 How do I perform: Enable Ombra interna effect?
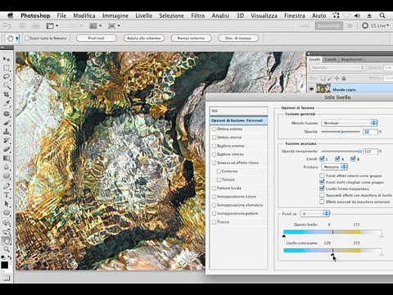click(215, 138)
